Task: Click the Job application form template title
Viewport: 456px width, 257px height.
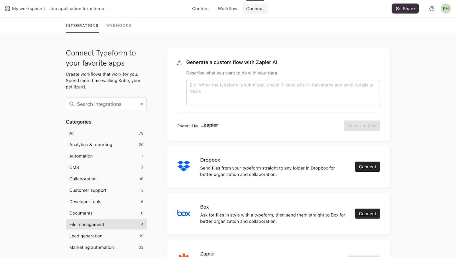Action: 79,9
